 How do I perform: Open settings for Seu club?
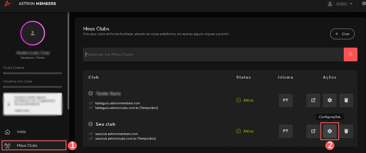coord(329,131)
